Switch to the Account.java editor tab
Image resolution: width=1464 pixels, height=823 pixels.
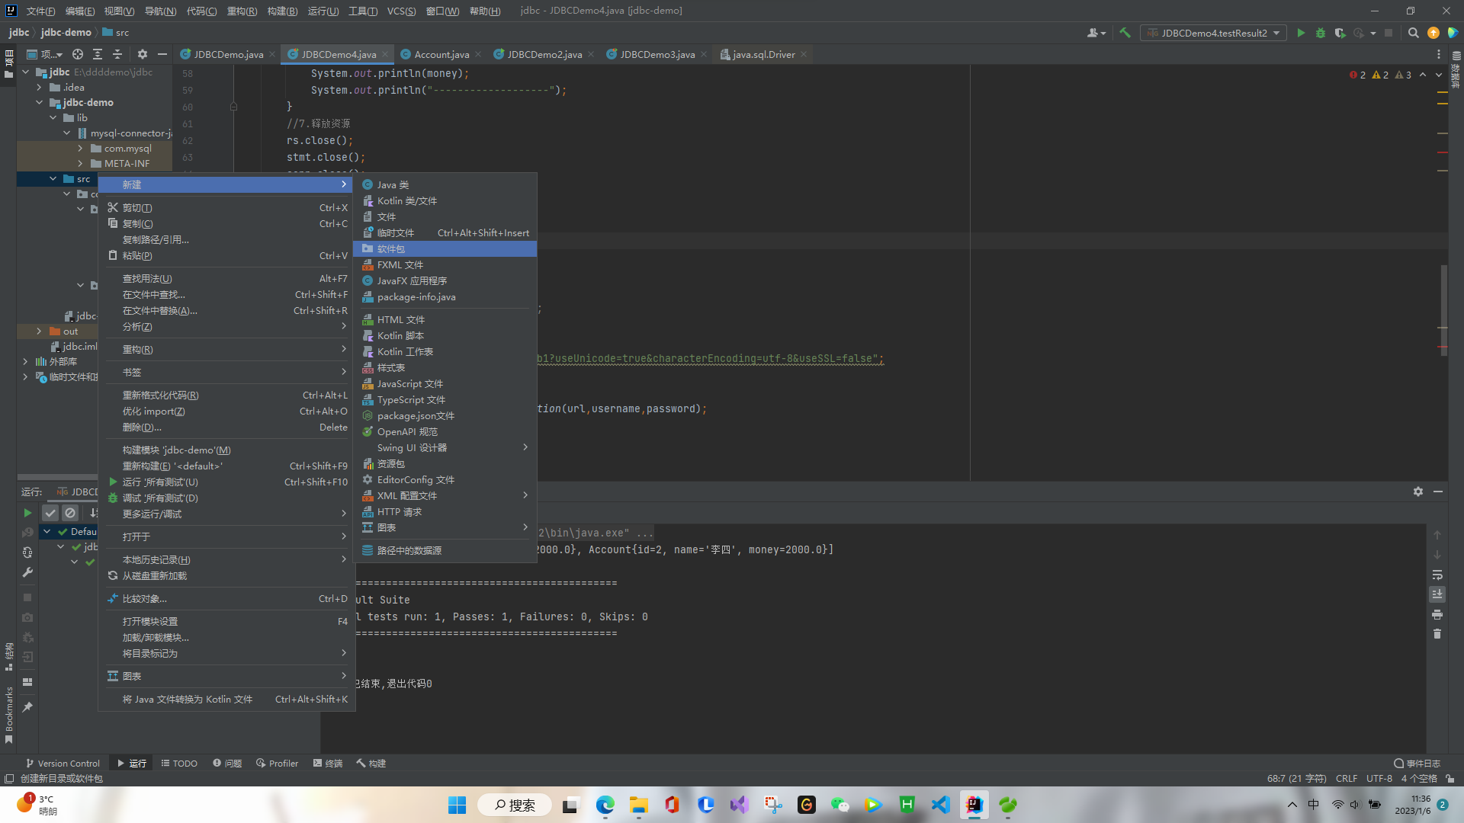tap(441, 54)
